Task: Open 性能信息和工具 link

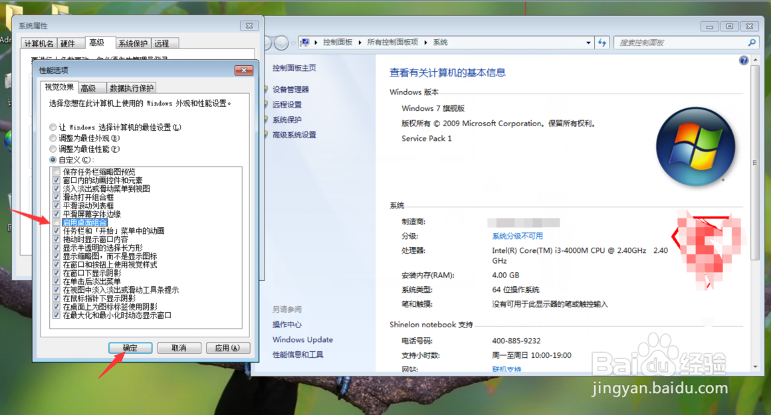Action: click(x=298, y=355)
